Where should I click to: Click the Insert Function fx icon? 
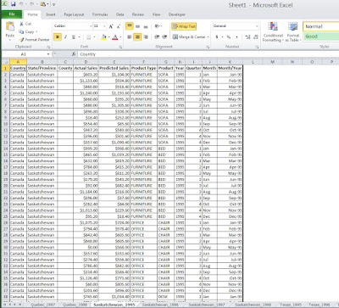74,54
